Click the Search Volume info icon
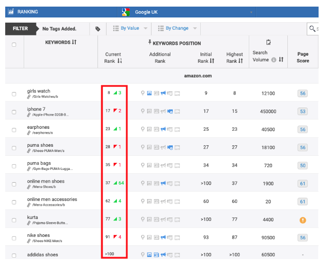The width and height of the screenshot is (329, 269). point(274,60)
